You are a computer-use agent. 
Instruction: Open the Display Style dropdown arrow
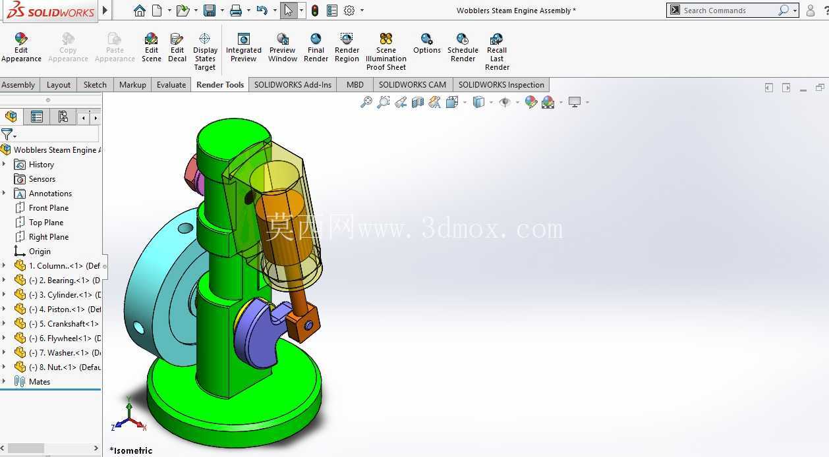pyautogui.click(x=491, y=102)
